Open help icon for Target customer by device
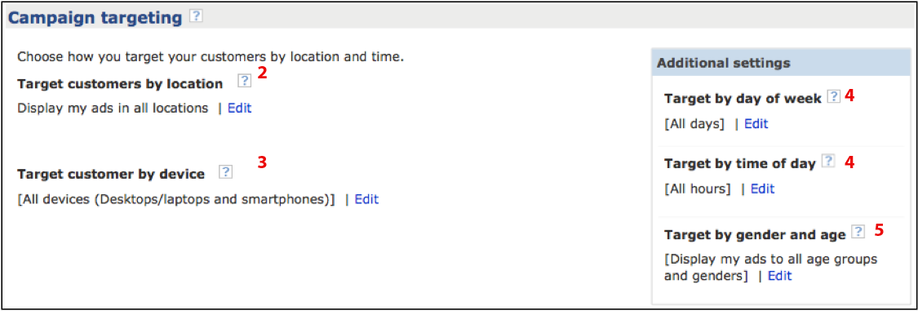The width and height of the screenshot is (918, 311). point(225,172)
